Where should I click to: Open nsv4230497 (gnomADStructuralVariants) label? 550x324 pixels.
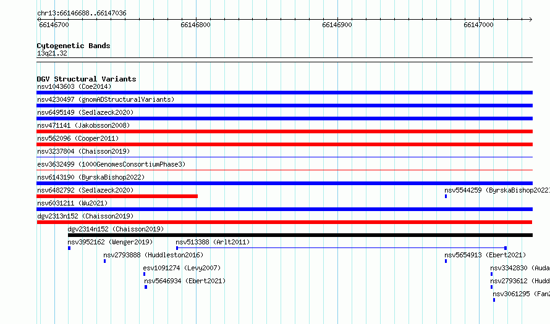coord(106,99)
